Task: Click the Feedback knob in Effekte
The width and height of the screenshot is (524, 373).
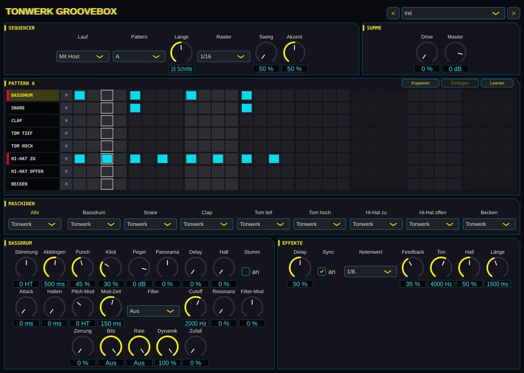Action: click(413, 268)
